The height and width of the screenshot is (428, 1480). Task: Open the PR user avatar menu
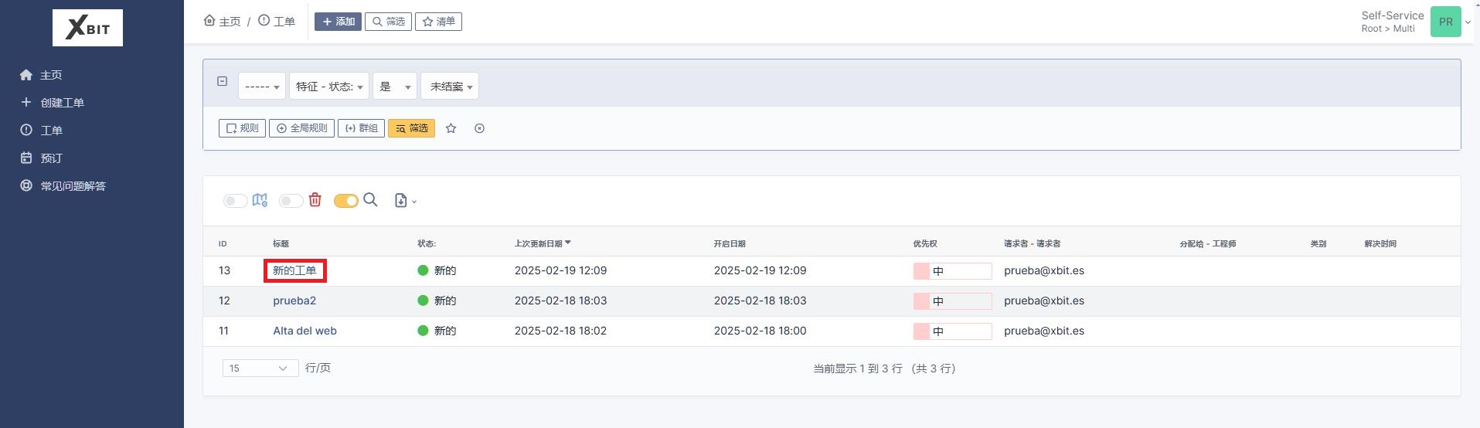(x=1445, y=22)
